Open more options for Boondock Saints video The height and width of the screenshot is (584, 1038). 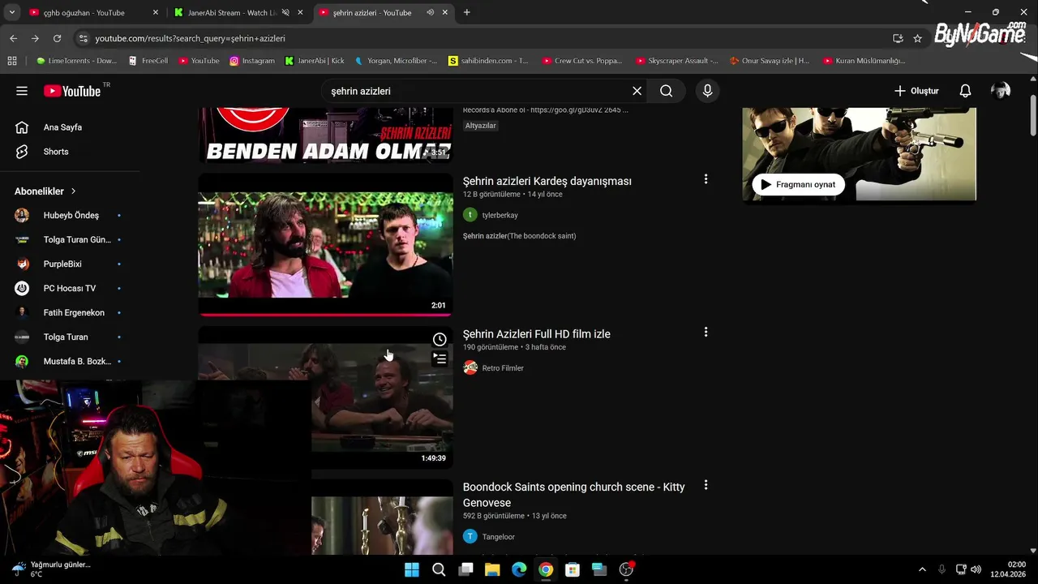[706, 485]
